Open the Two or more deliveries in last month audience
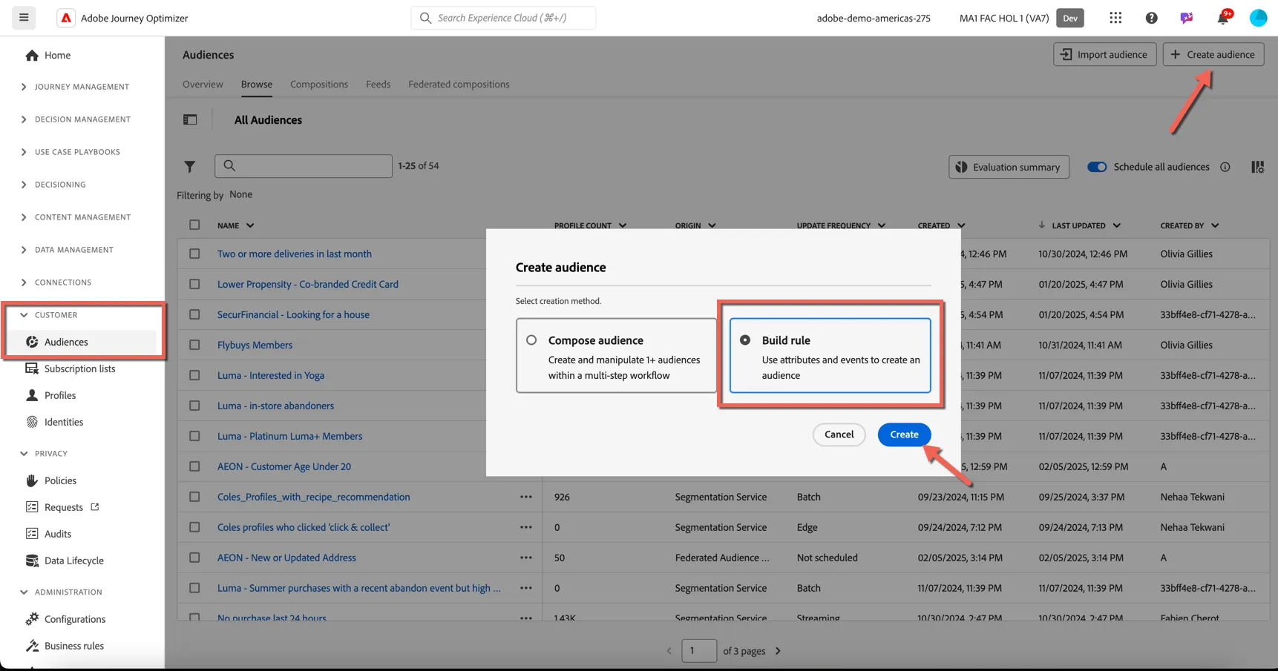The width and height of the screenshot is (1278, 671). (295, 254)
